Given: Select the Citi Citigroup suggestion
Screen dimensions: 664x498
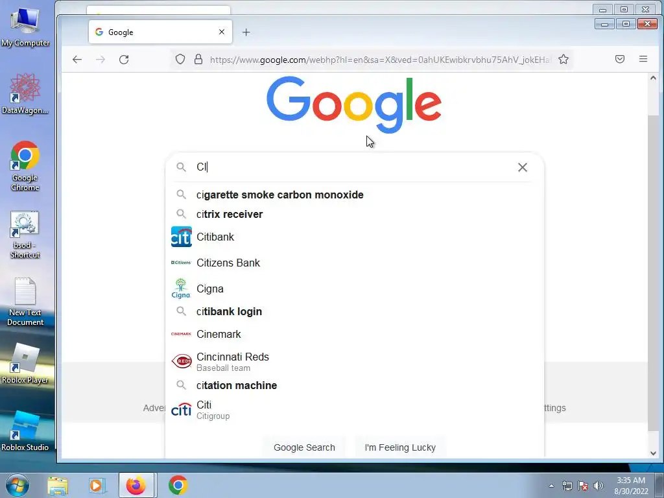Looking at the screenshot, I should [355, 410].
